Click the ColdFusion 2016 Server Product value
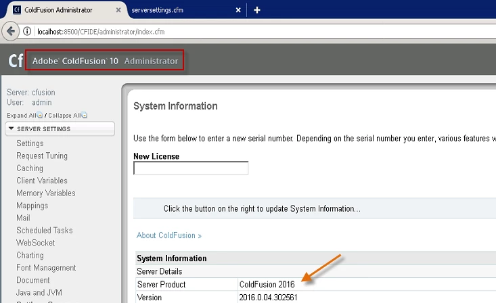The image size is (496, 303). click(267, 284)
